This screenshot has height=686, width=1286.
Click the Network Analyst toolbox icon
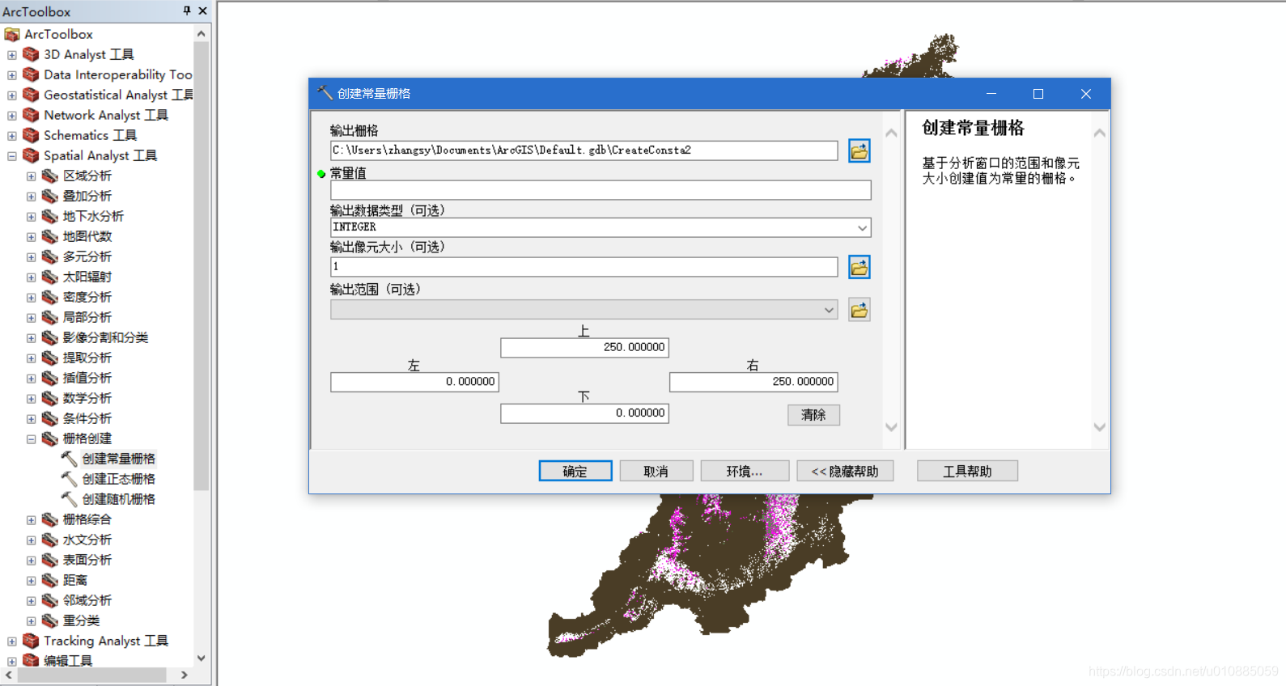click(31, 115)
